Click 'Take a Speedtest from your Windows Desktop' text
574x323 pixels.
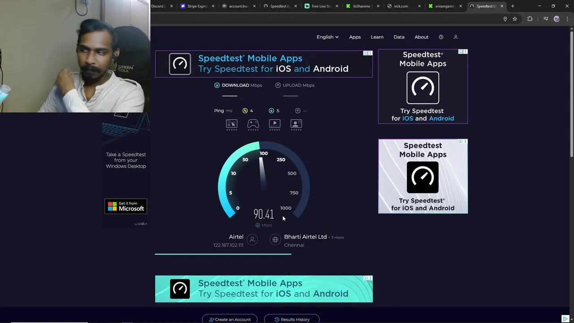[126, 160]
